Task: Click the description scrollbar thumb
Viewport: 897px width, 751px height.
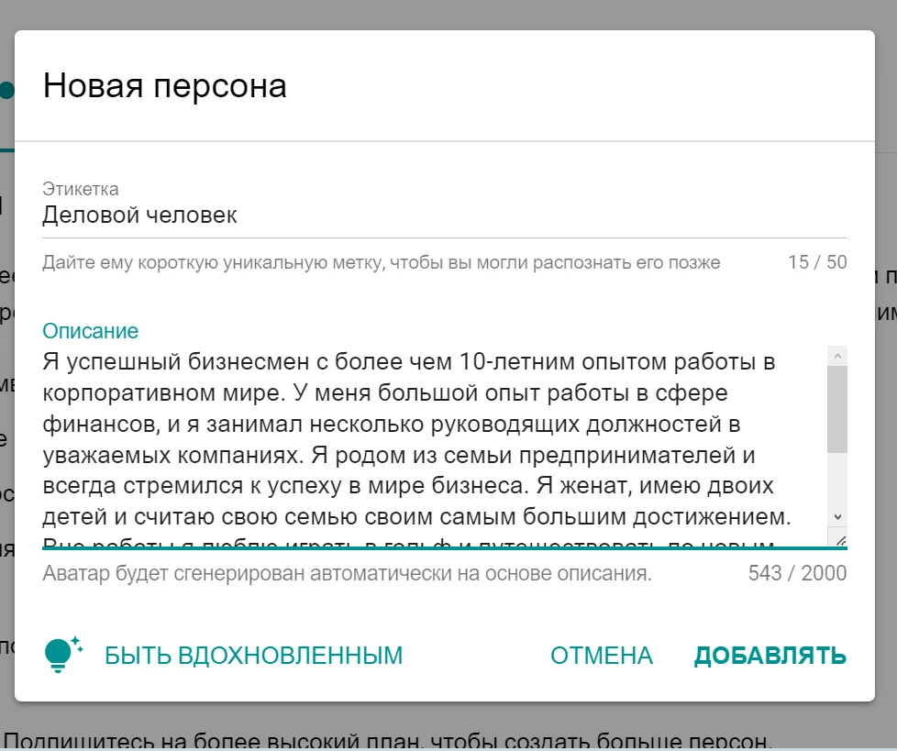Action: pos(837,409)
